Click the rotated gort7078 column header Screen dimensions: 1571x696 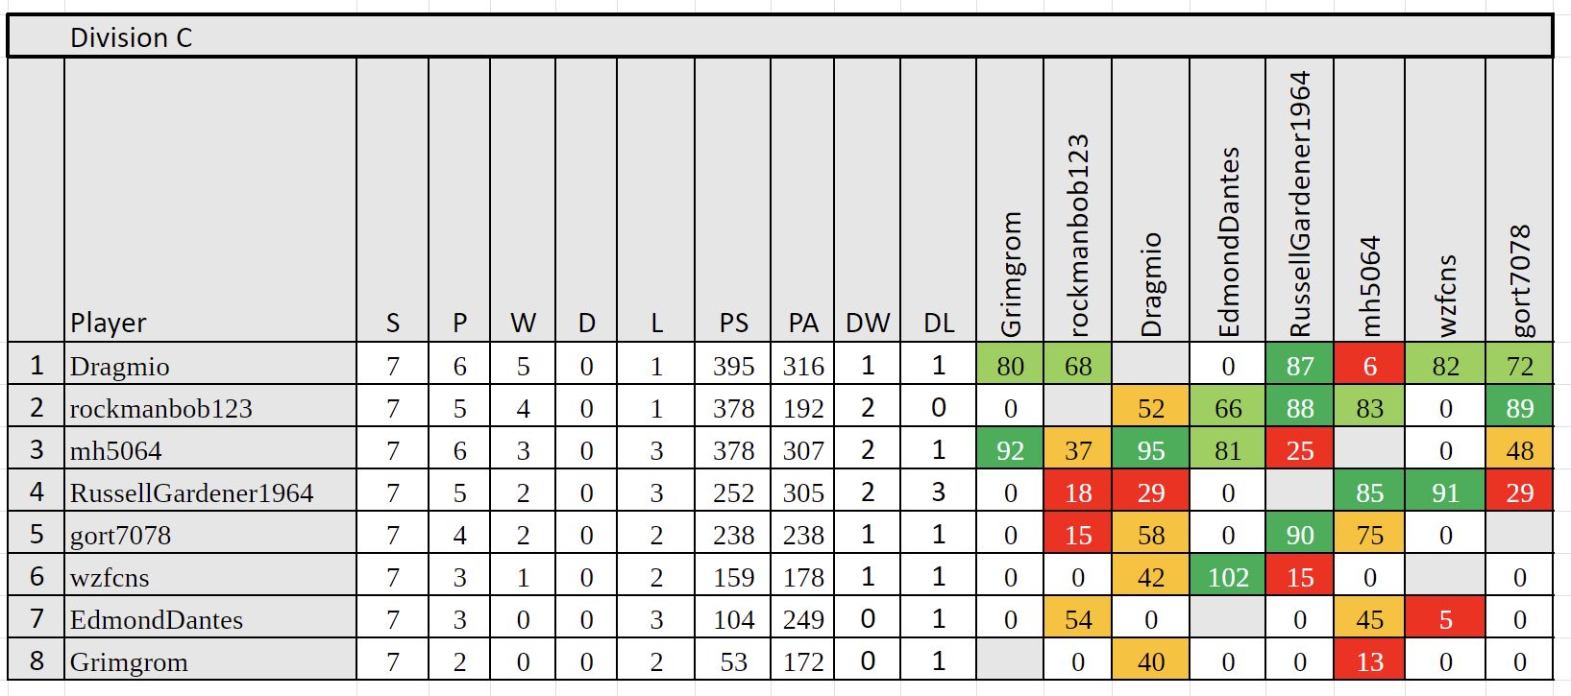[x=1519, y=280]
